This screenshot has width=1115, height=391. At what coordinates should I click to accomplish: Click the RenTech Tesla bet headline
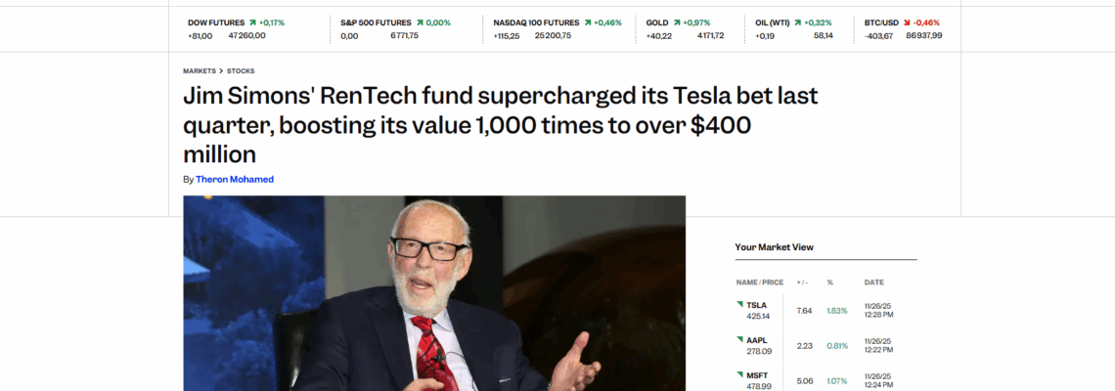point(499,125)
